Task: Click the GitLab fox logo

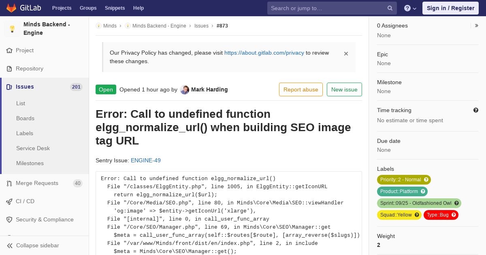Action: coord(11,8)
